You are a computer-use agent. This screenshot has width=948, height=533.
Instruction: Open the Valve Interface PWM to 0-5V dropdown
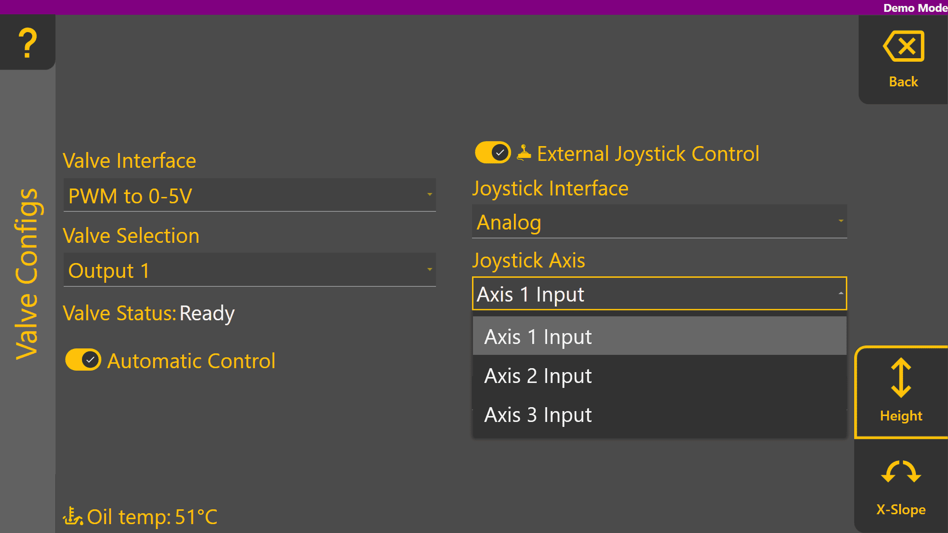[x=249, y=195]
